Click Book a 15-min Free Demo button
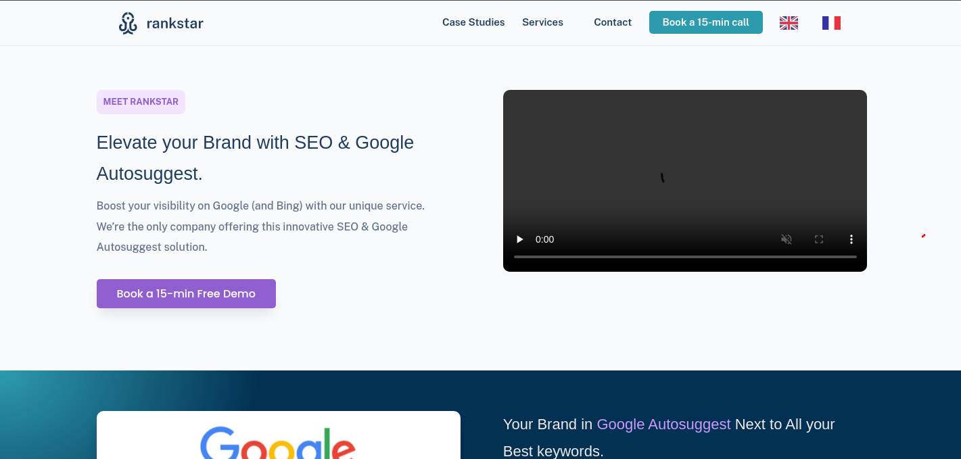 [x=186, y=293]
